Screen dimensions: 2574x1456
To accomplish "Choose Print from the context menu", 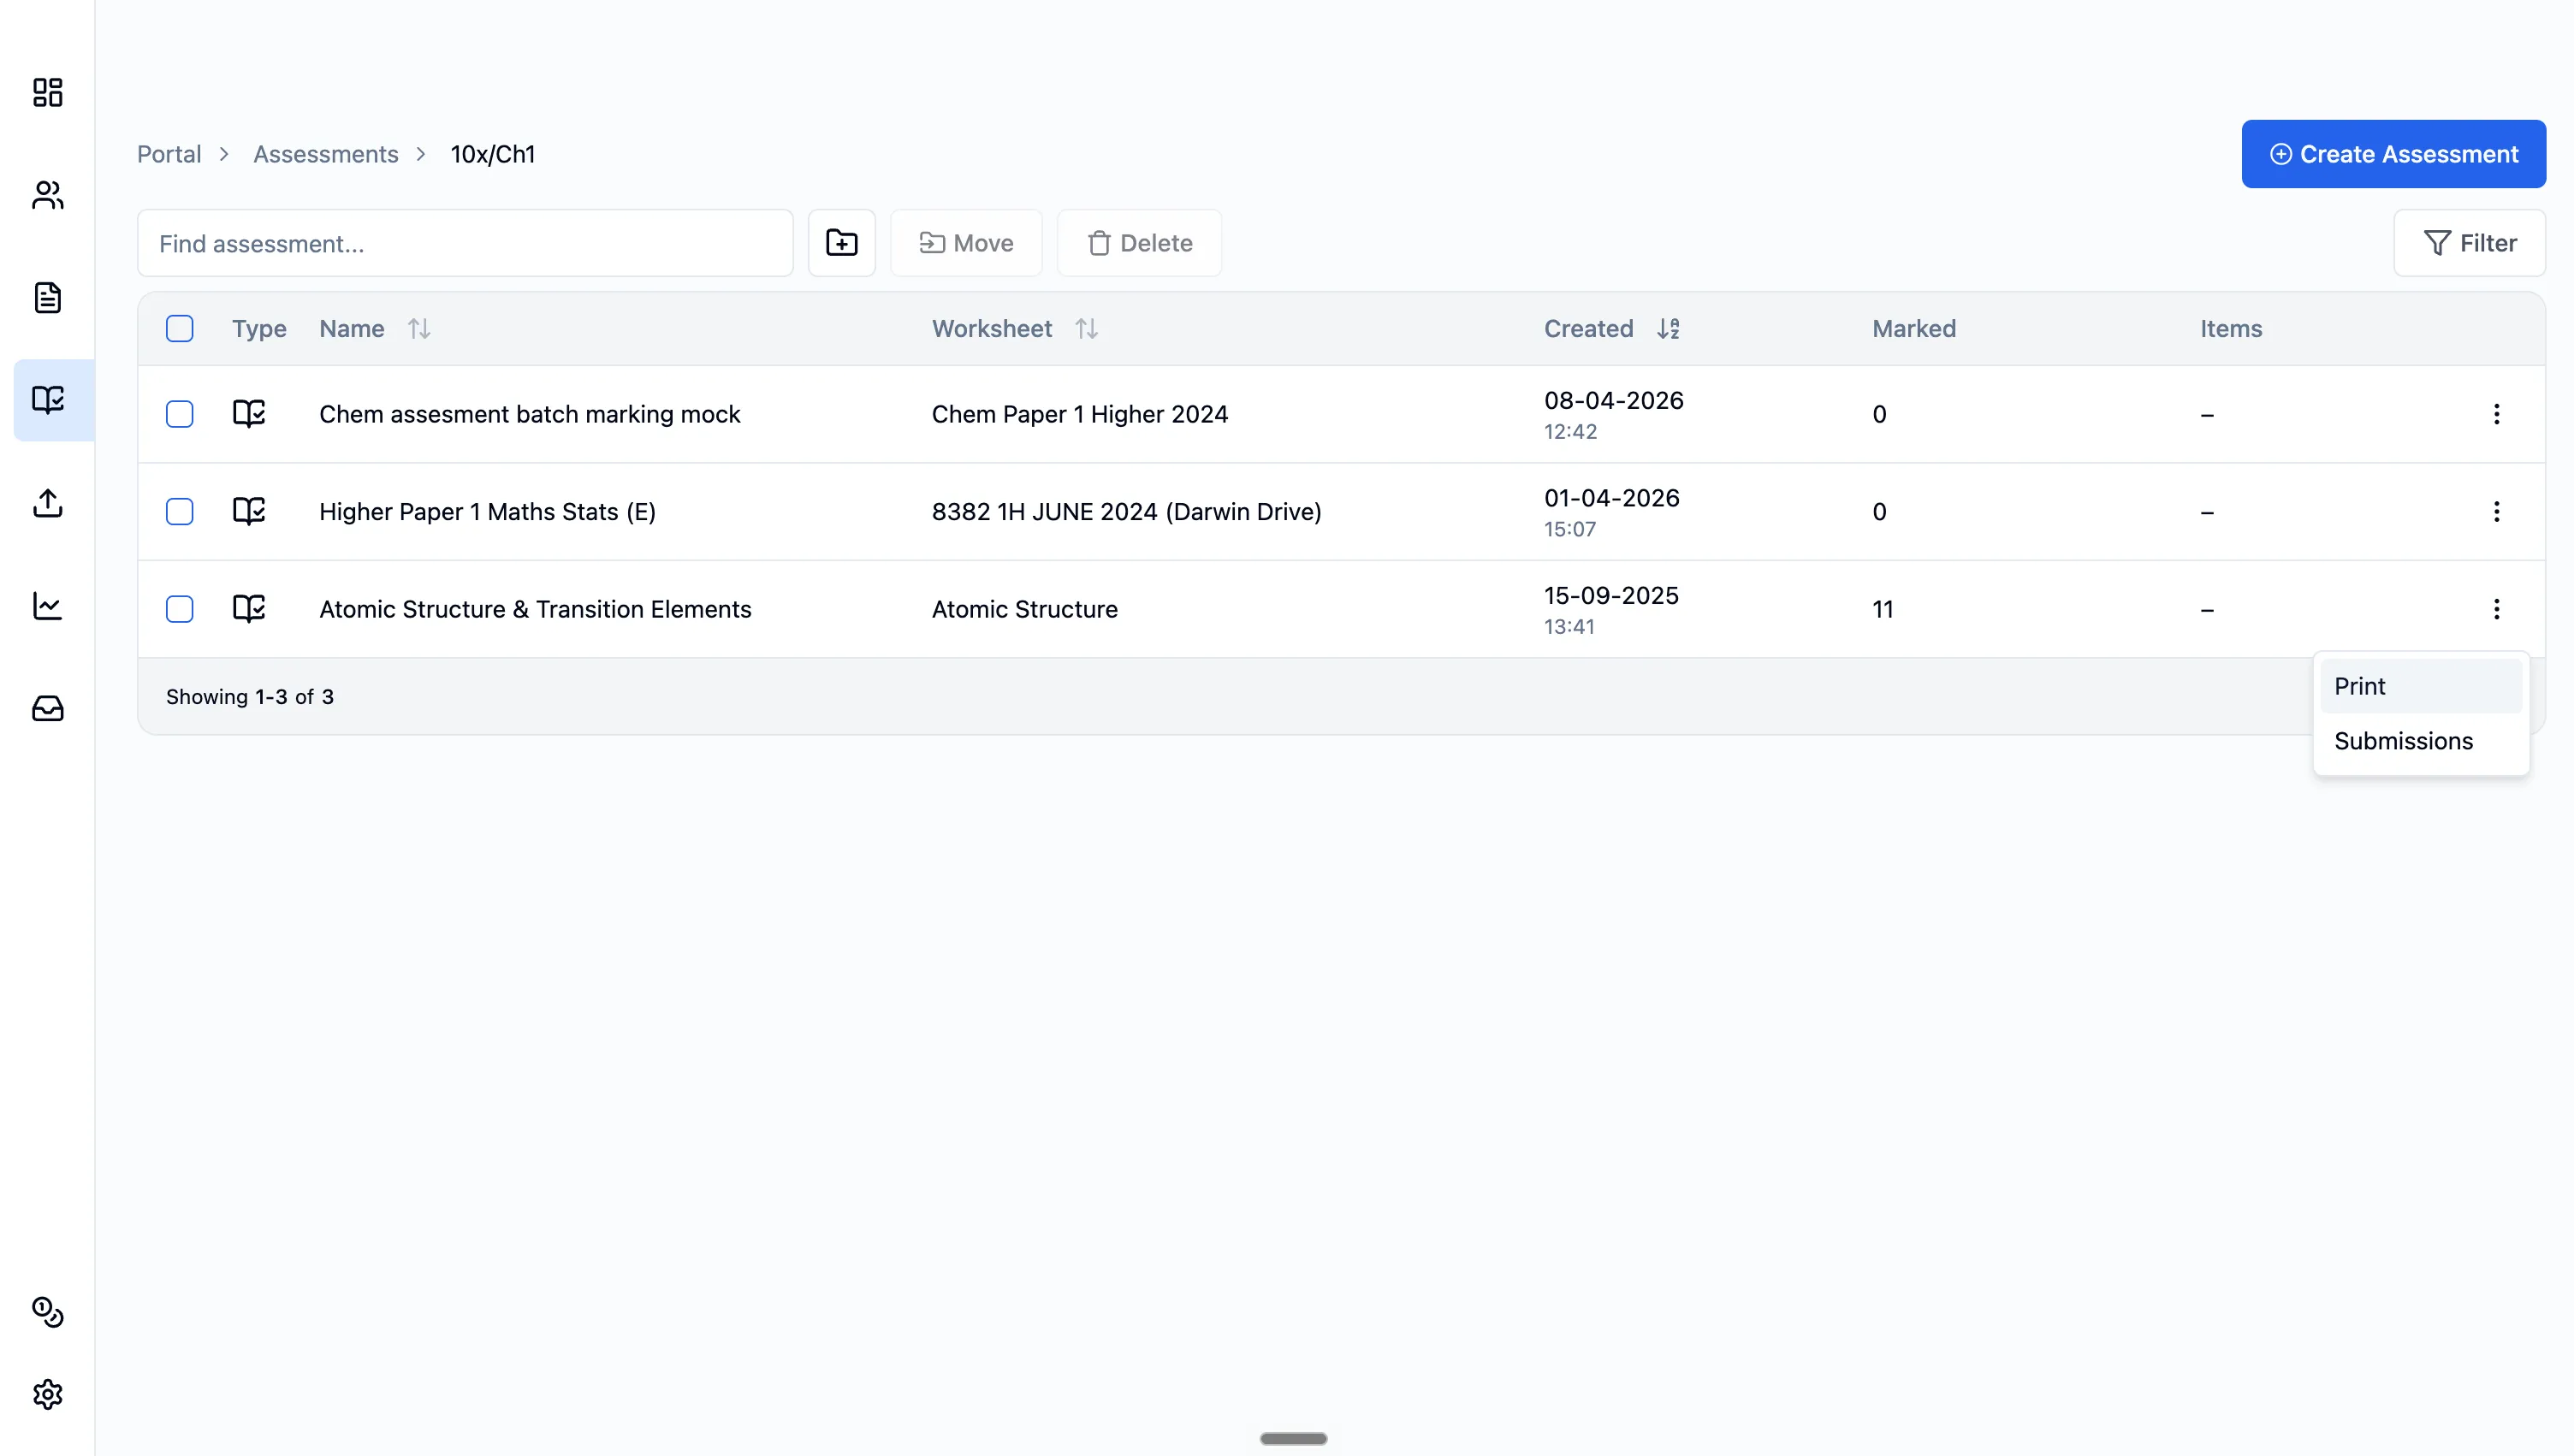I will coord(2420,686).
